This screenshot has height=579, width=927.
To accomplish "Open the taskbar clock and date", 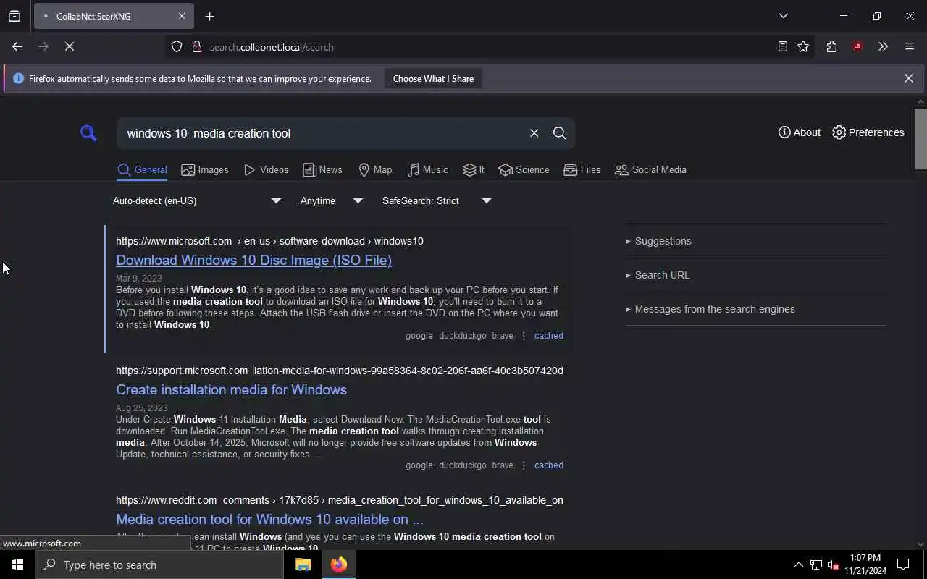I will click(865, 565).
